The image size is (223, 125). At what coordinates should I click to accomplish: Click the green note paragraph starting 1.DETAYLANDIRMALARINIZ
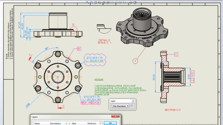120,90
